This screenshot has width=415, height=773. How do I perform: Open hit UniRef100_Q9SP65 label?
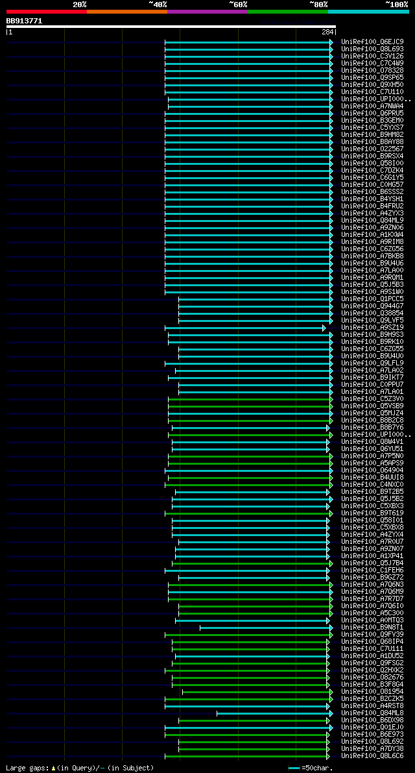pos(372,77)
